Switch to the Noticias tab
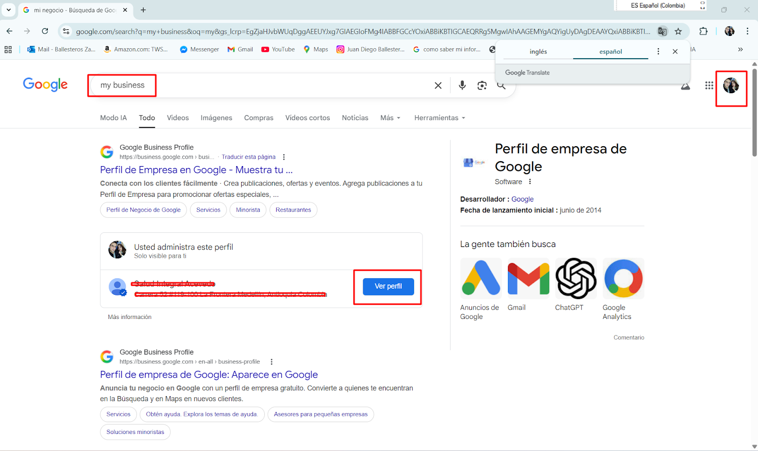This screenshot has height=451, width=758. 355,118
